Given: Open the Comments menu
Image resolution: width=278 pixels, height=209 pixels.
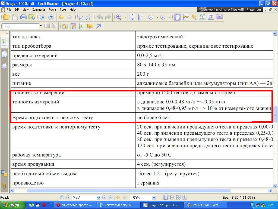Looking at the screenshot, I should click(39, 10).
